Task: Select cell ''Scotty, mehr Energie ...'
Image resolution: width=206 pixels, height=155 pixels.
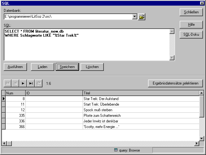Action: click(x=141, y=127)
